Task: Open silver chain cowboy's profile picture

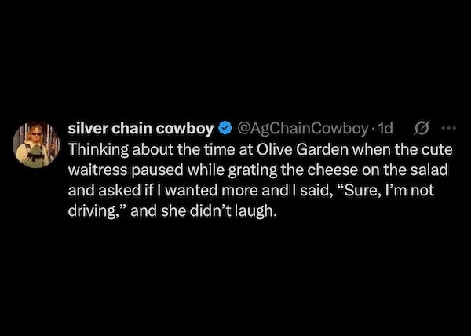Action: click(x=33, y=142)
